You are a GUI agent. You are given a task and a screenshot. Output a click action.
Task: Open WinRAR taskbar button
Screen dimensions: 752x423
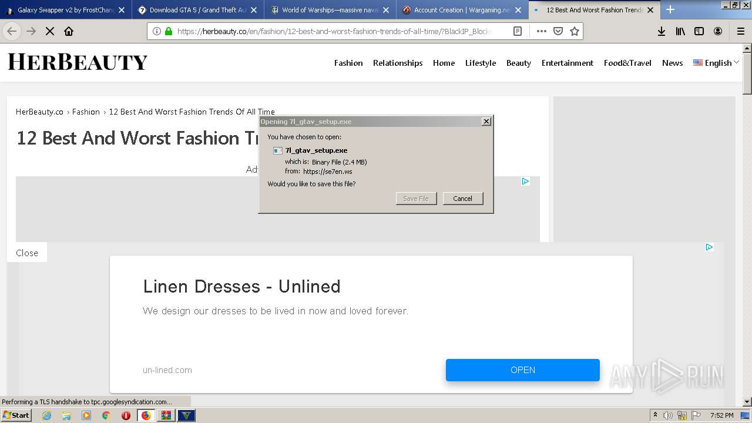[x=166, y=415]
